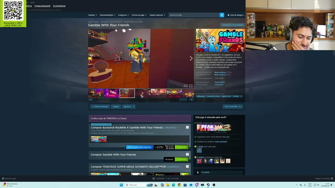
Task: Open the Windows Start menu
Action: pyautogui.click(x=121, y=185)
